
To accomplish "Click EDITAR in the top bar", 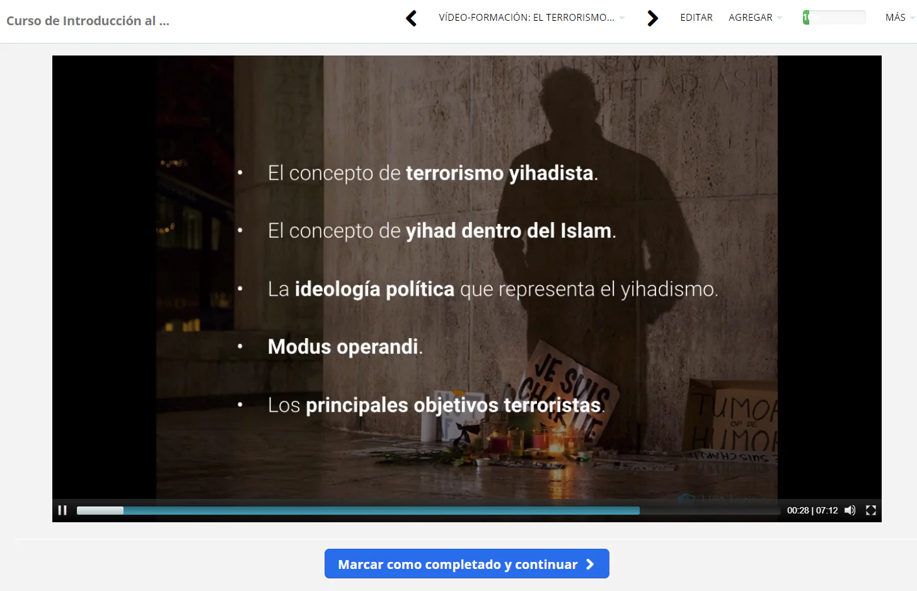I will point(696,18).
